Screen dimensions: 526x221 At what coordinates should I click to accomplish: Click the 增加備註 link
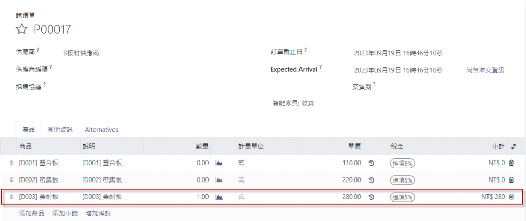pyautogui.click(x=99, y=213)
